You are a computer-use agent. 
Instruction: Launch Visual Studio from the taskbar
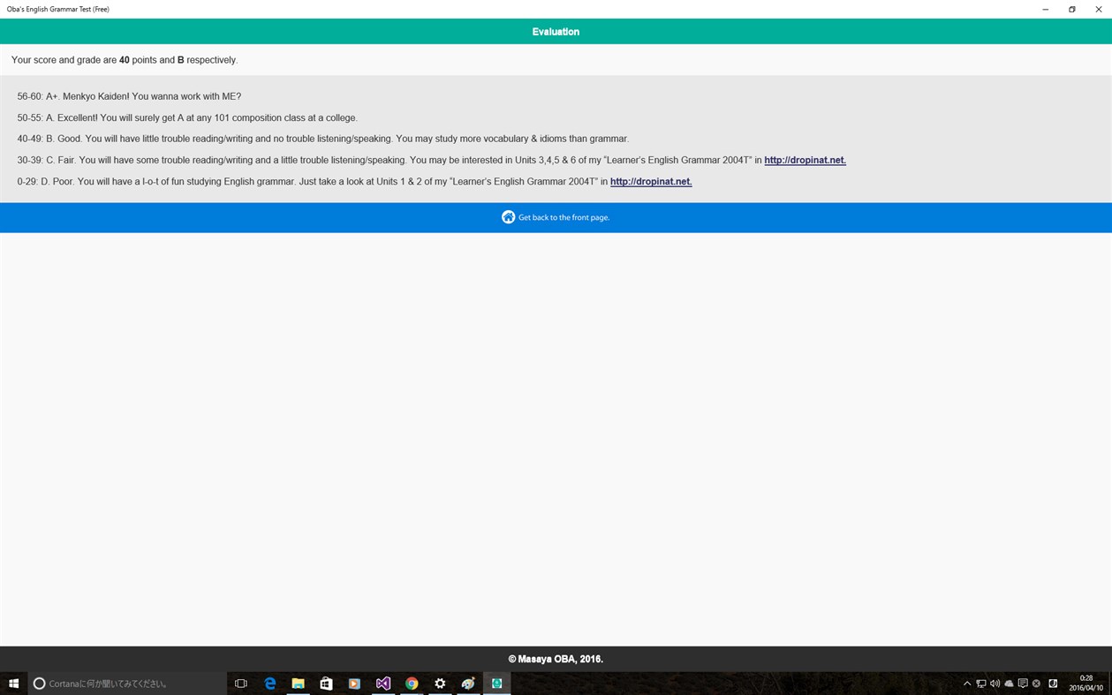[382, 683]
